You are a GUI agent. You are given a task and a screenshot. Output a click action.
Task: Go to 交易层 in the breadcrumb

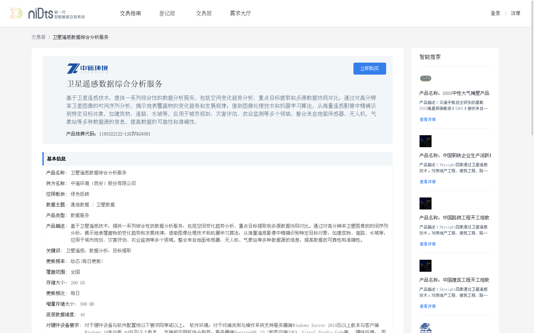coord(38,37)
